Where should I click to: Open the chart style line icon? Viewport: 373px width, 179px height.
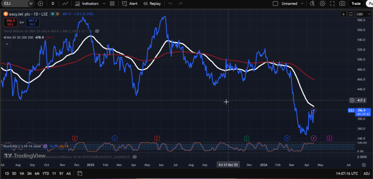coord(65,4)
